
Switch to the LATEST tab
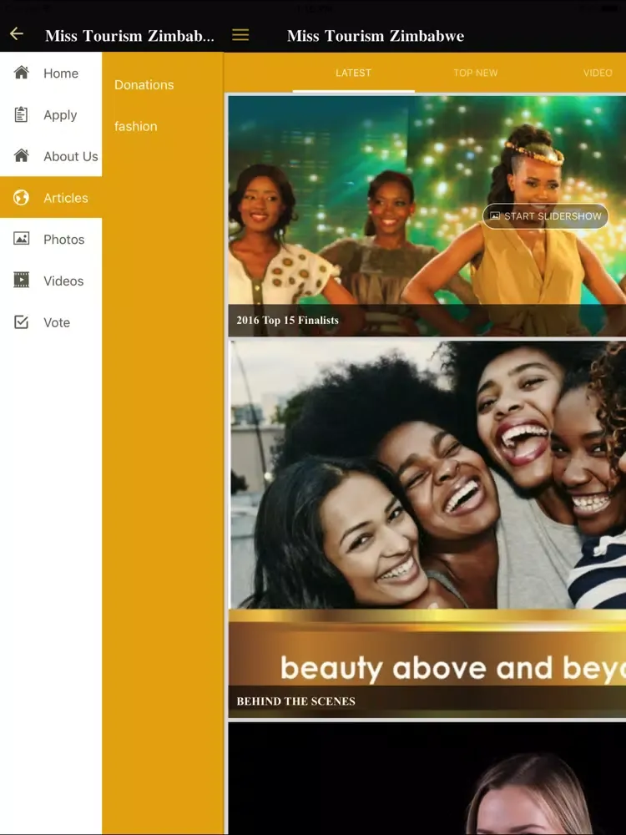pos(353,73)
